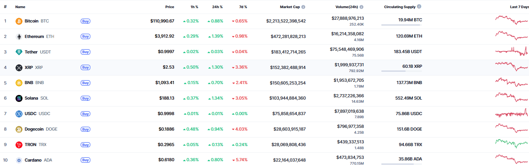Open the TRON TRX name link
529x167 pixels.
click(35, 145)
